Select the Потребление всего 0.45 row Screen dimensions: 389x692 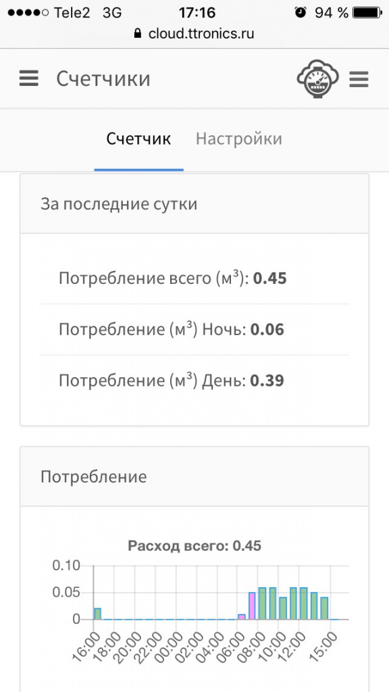click(194, 279)
